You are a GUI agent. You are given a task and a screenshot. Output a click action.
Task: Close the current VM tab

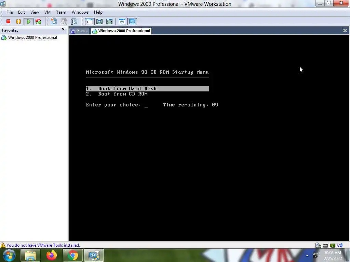click(x=345, y=30)
